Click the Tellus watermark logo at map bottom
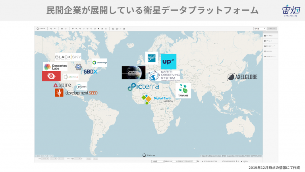The height and width of the screenshot is (172, 305). tap(149, 155)
